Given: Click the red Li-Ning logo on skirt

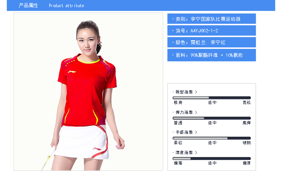Looking at the screenshot, I should (97, 149).
